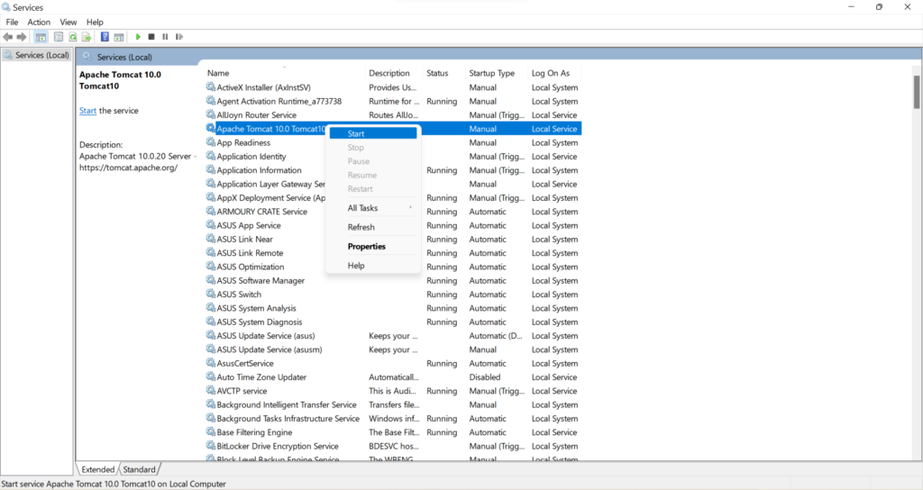The image size is (923, 490).
Task: Open the Action menu
Action: click(39, 22)
